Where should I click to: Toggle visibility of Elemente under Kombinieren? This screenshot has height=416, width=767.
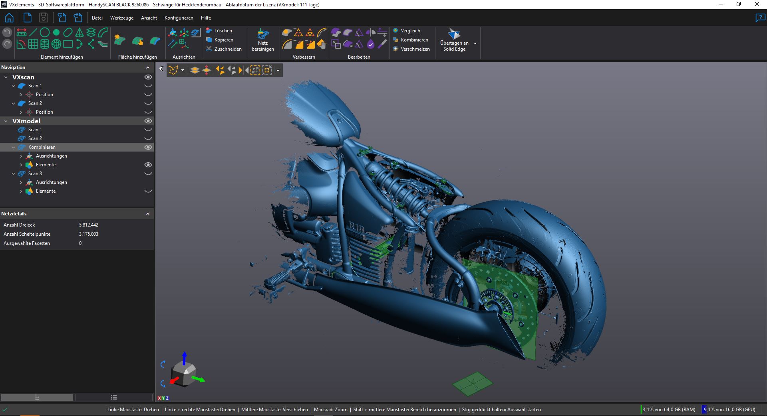pyautogui.click(x=148, y=165)
